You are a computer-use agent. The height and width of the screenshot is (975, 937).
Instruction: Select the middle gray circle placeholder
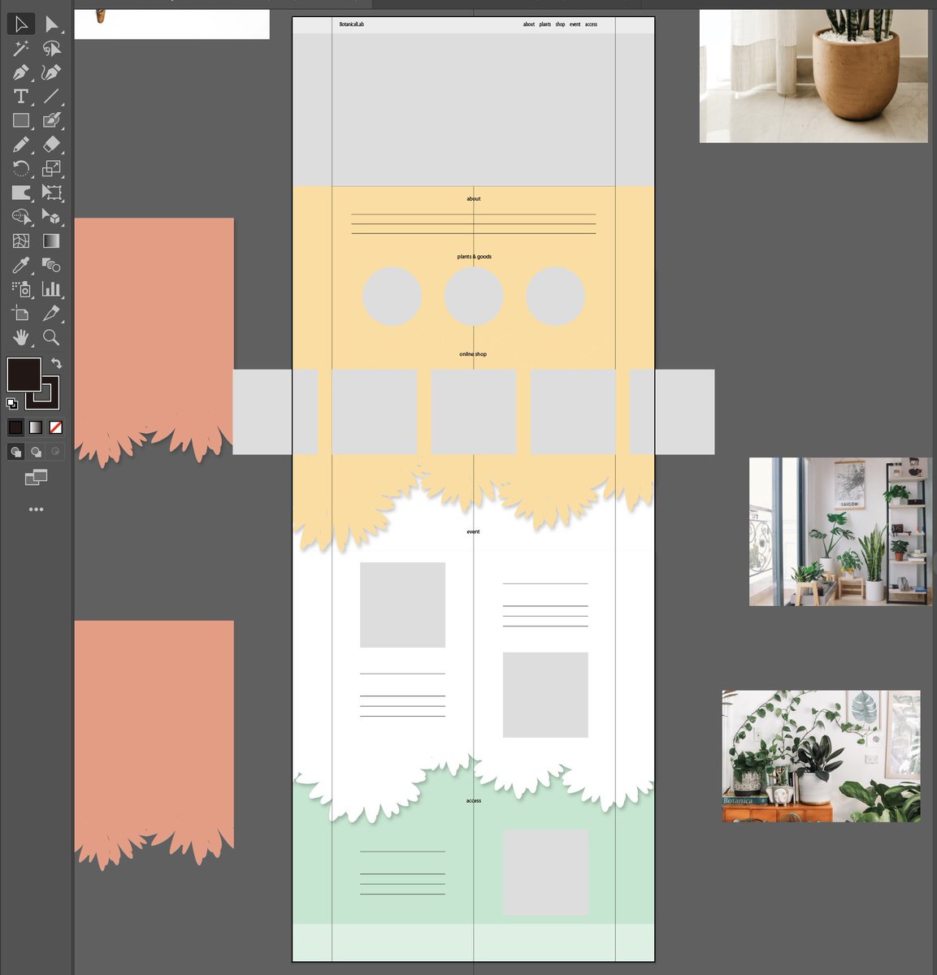coord(474,297)
